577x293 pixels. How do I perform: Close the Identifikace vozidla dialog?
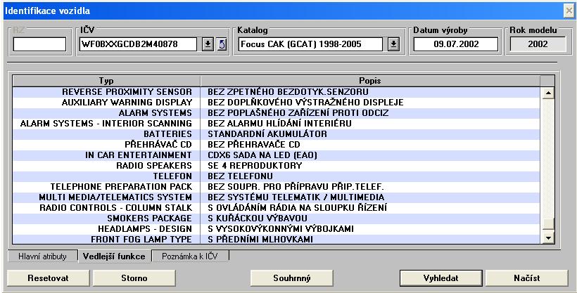(569, 11)
